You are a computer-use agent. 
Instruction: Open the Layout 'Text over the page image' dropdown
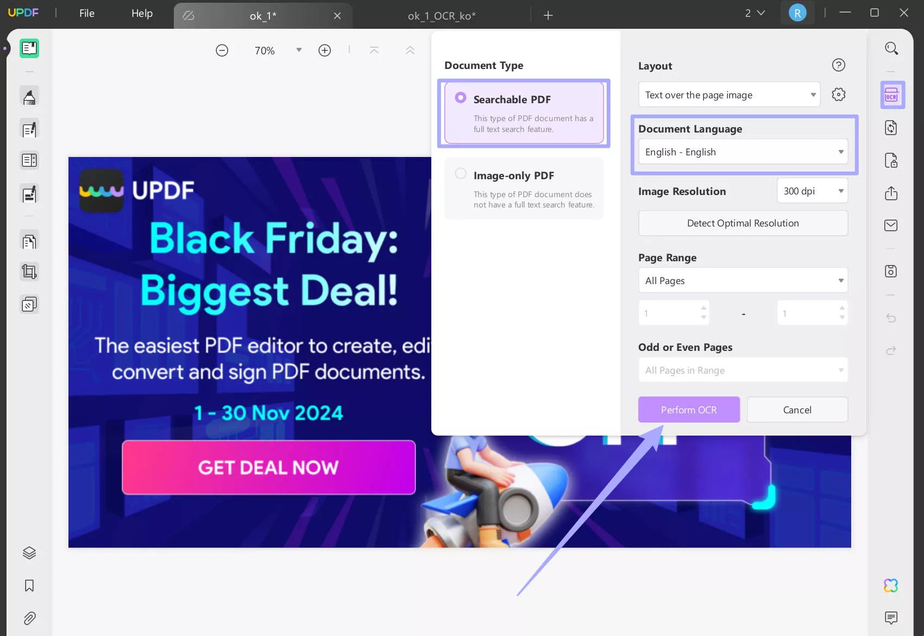[x=729, y=95]
